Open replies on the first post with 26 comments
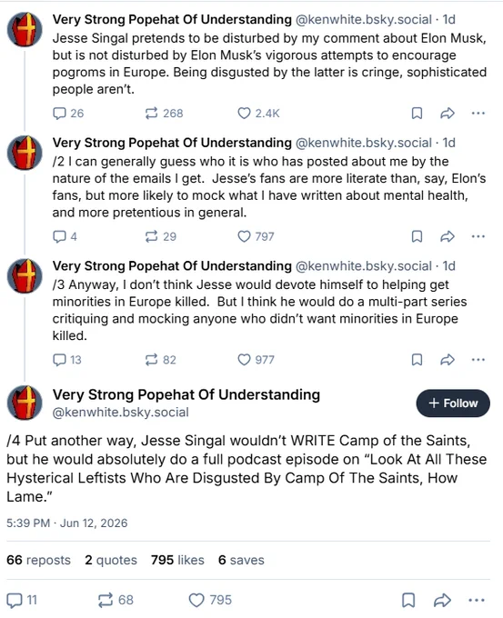The image size is (503, 618). coord(68,114)
